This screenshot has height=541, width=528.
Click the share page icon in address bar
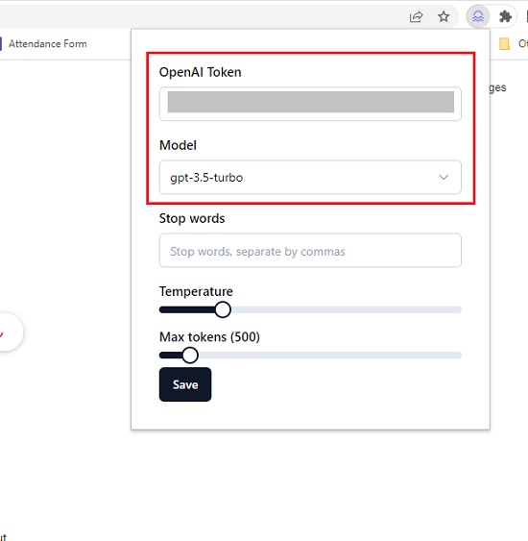click(416, 16)
